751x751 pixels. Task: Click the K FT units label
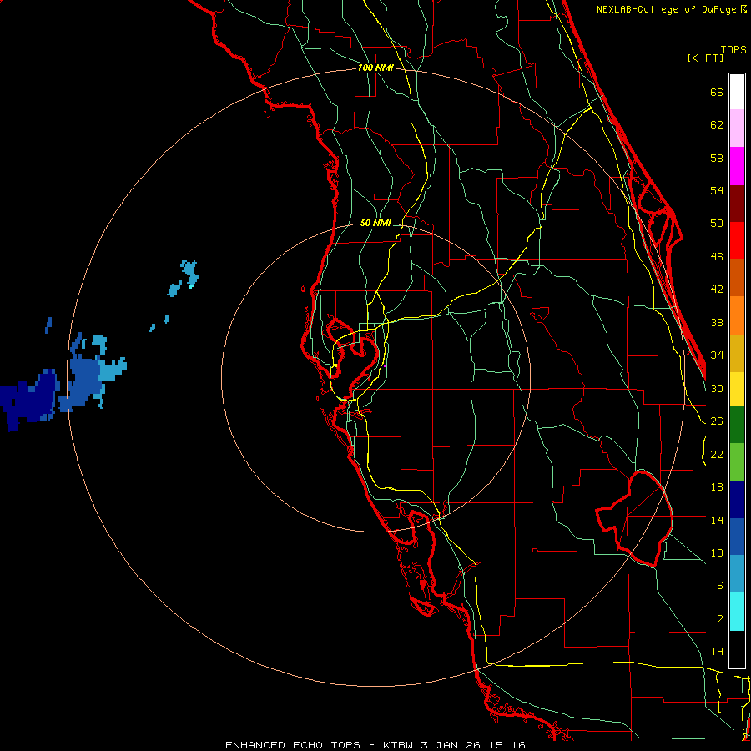coord(705,58)
